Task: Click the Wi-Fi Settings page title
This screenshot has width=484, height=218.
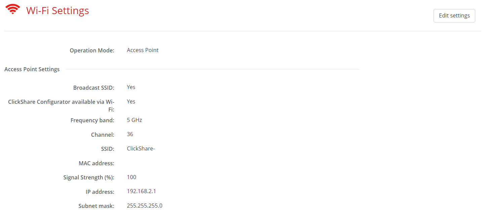Action: point(57,11)
